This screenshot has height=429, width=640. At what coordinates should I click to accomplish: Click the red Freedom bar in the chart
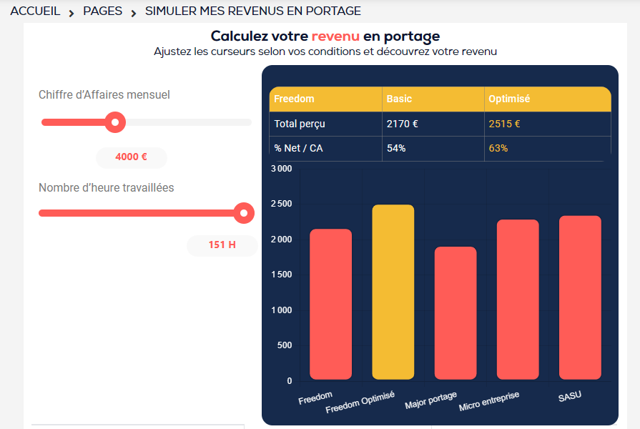(330, 304)
